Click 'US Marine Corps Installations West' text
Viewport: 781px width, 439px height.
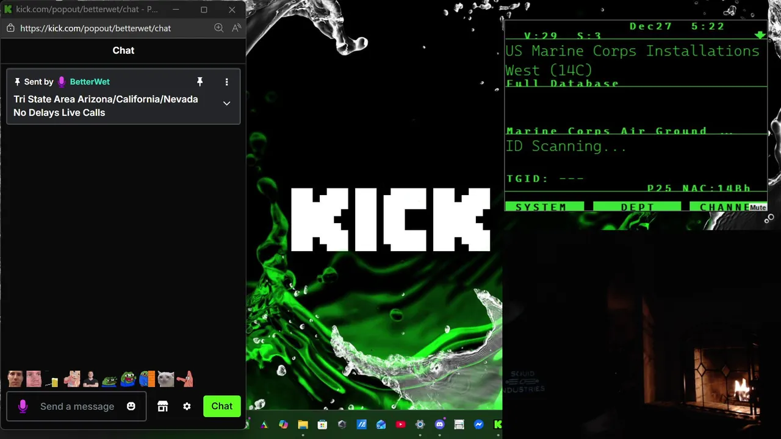(632, 60)
